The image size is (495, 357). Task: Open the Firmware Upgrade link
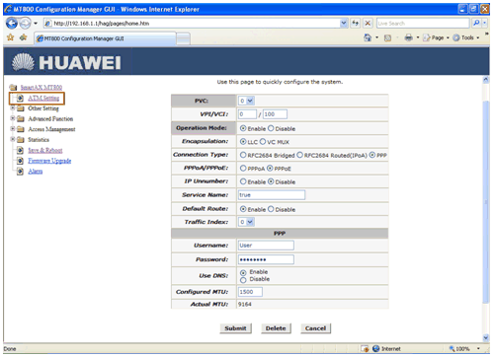click(x=49, y=161)
